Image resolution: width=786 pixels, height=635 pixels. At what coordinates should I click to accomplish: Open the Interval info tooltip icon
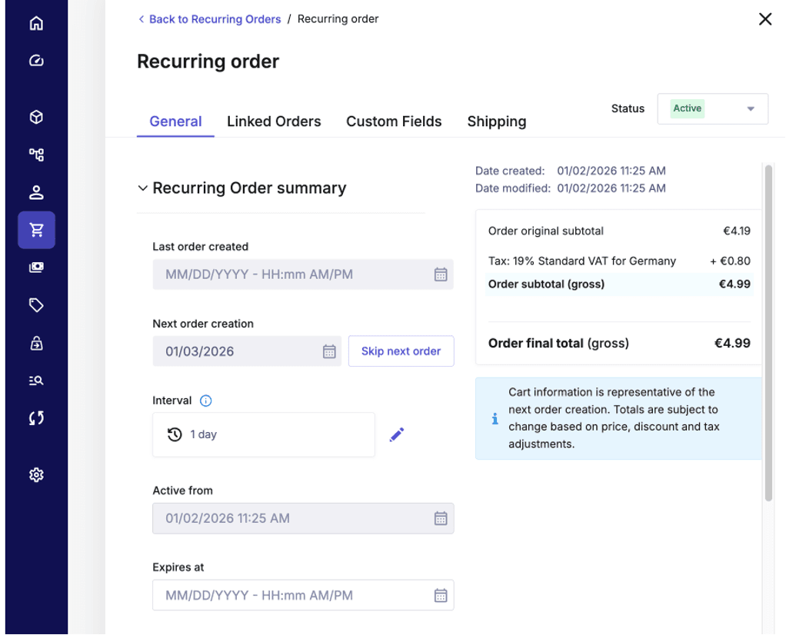(205, 401)
